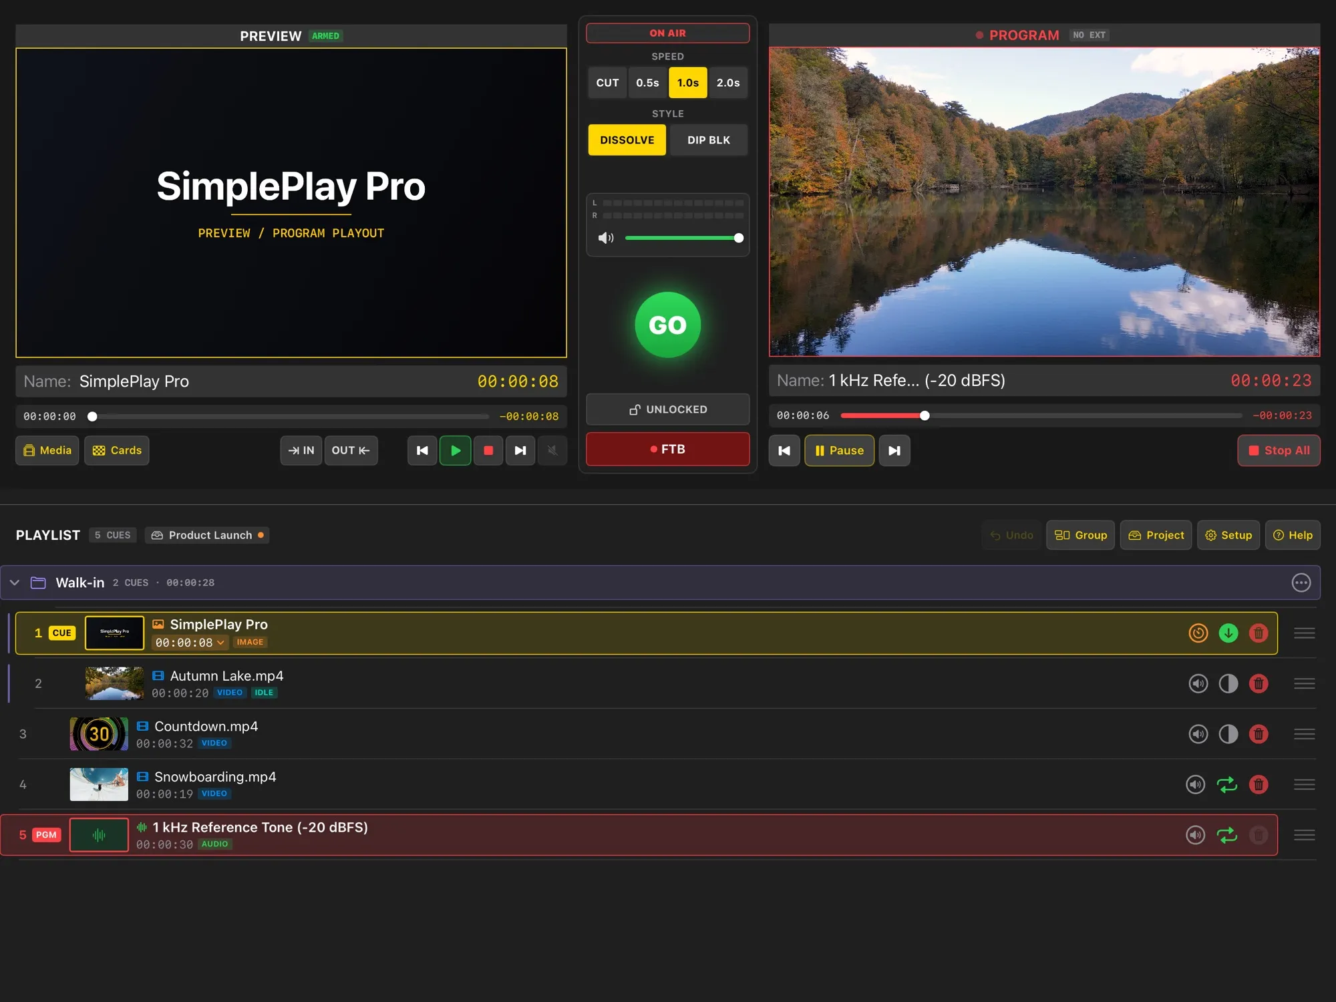The image size is (1336, 1002).
Task: Delete the Snowboarding.mp4 cue
Action: click(x=1259, y=784)
